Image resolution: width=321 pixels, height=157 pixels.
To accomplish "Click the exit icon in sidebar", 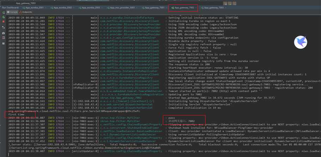I will [x=3, y=38].
